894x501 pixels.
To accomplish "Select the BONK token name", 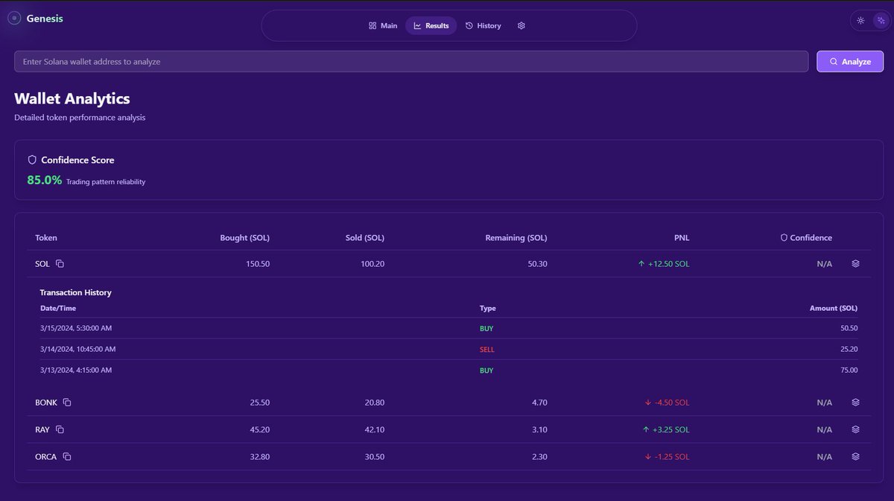I will coord(46,403).
